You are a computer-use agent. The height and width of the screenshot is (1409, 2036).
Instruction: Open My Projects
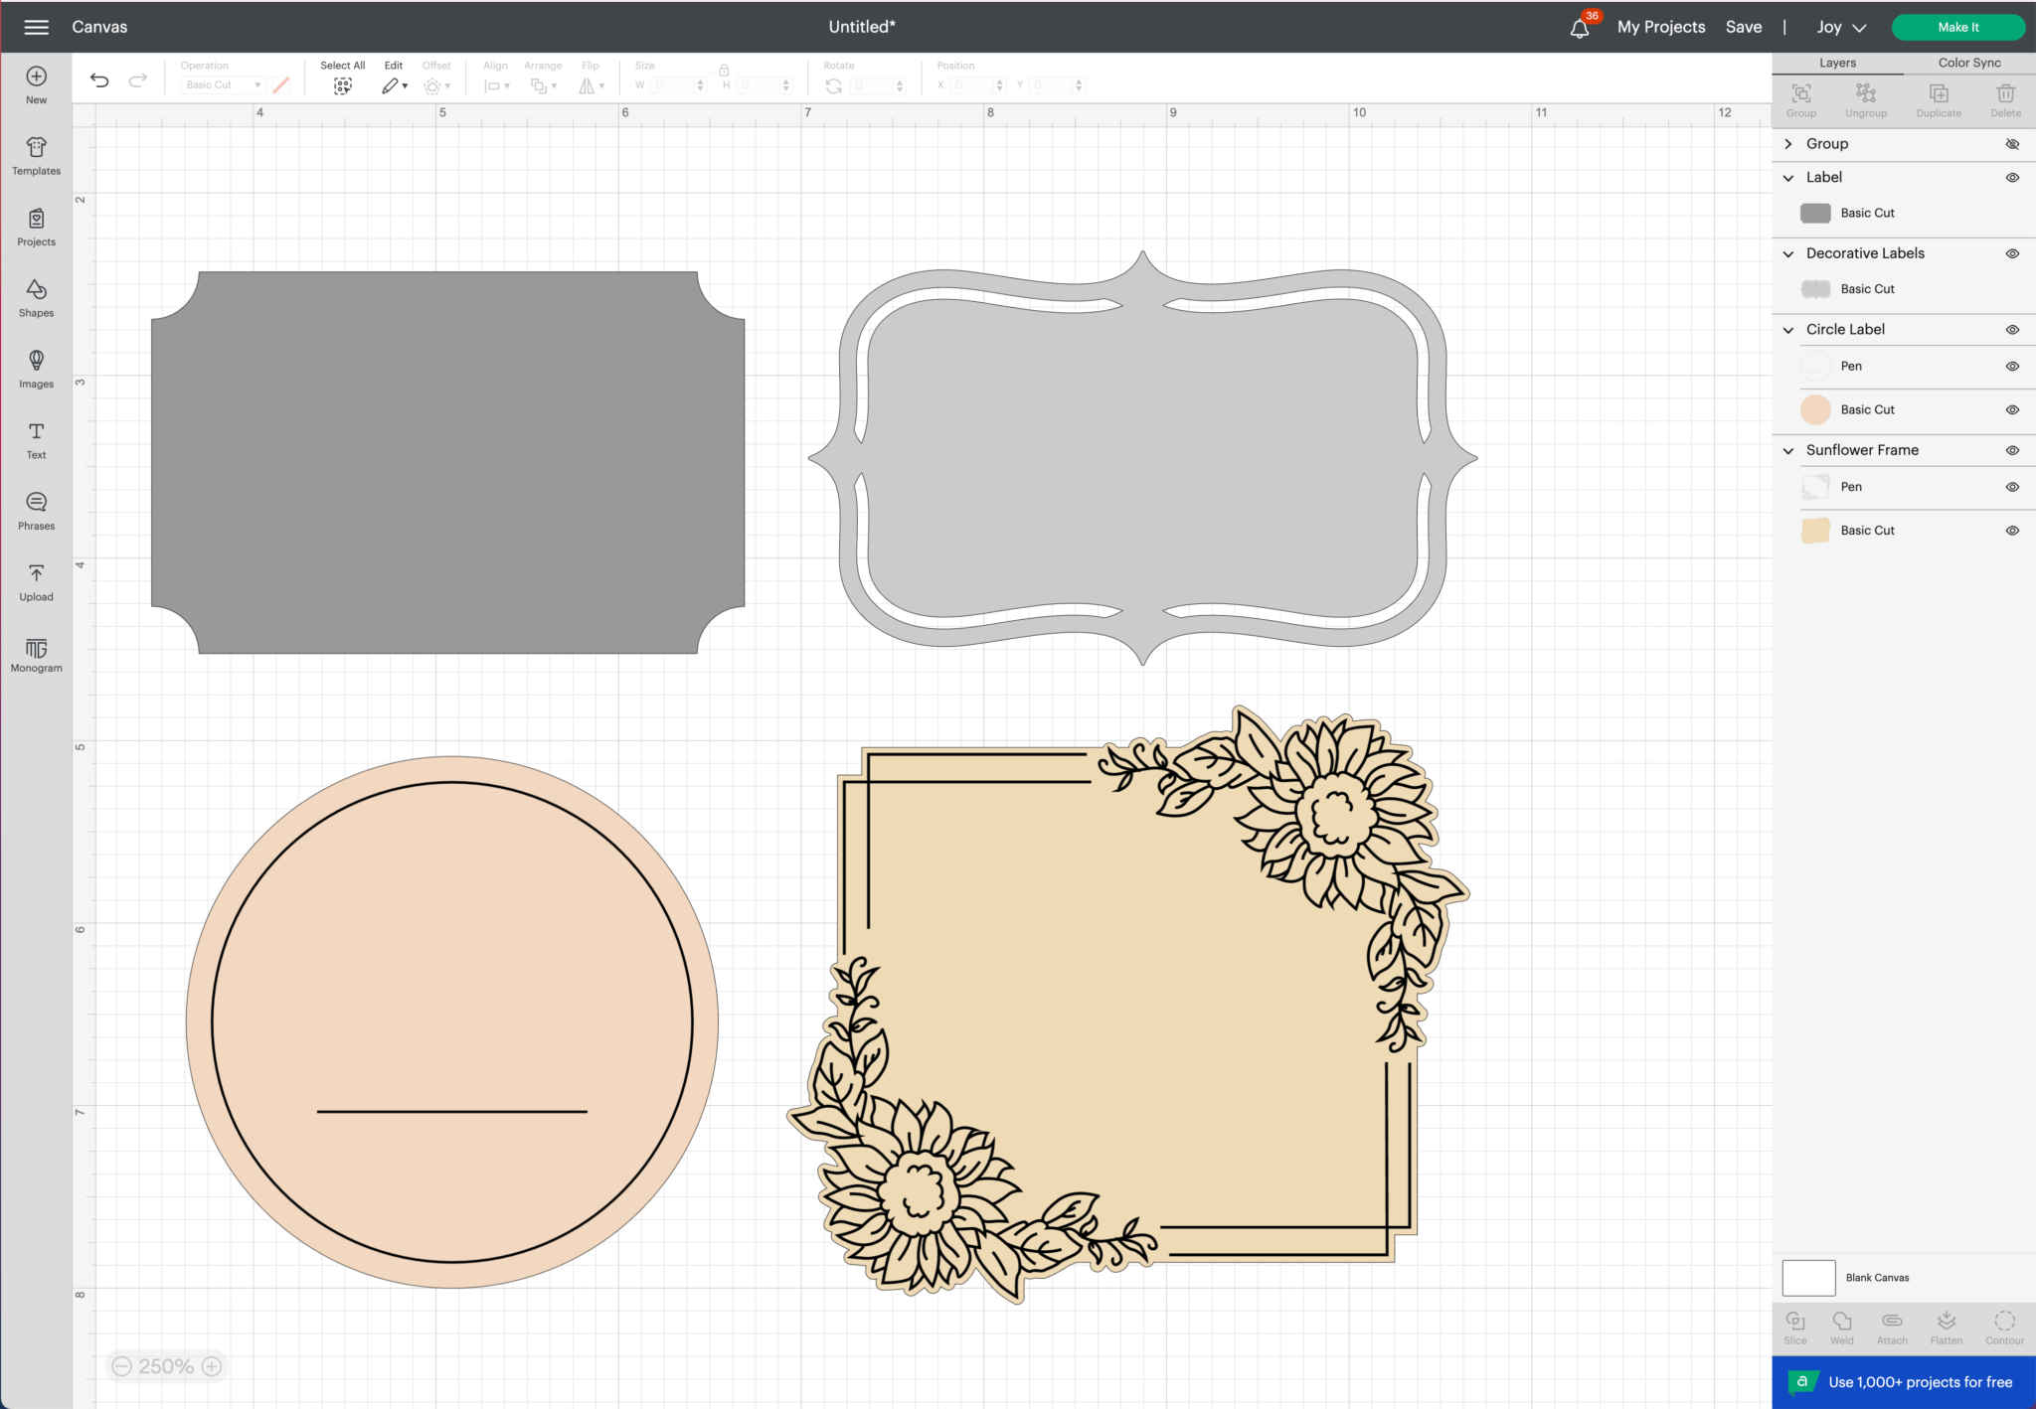click(x=1661, y=27)
